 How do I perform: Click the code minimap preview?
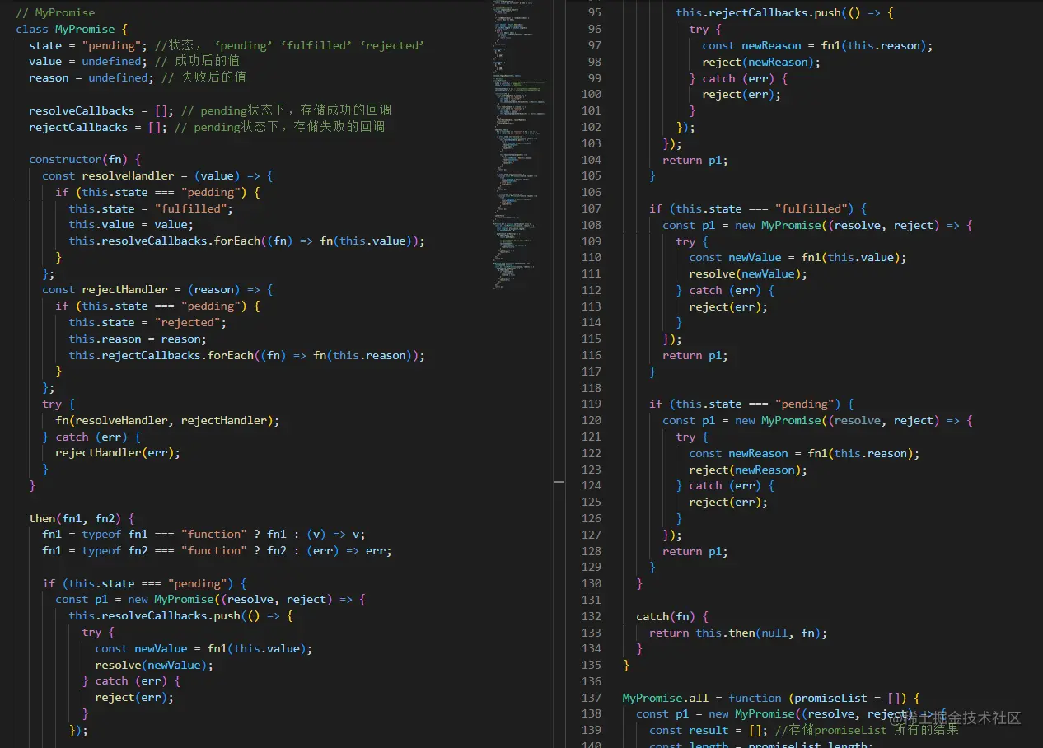coord(521,144)
